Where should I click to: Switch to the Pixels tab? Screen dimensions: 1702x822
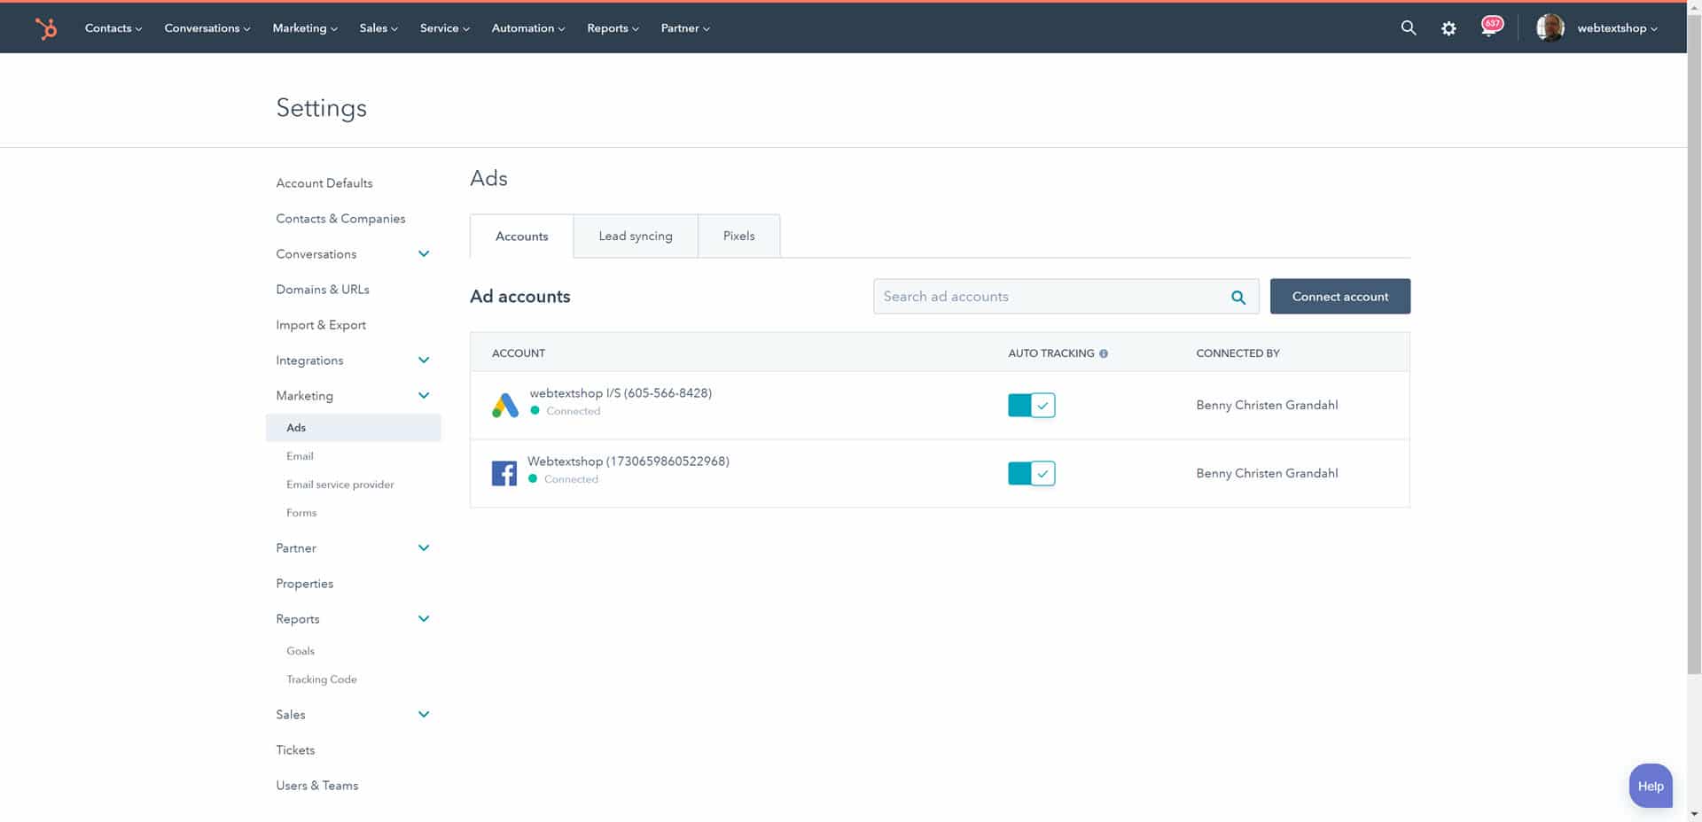738,237
